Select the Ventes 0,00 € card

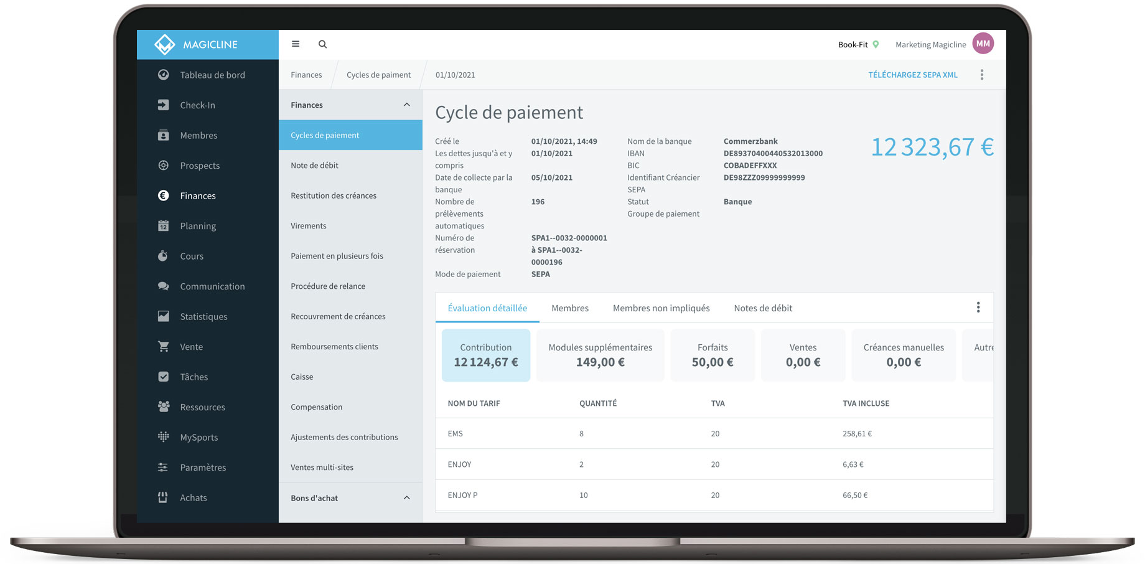803,355
